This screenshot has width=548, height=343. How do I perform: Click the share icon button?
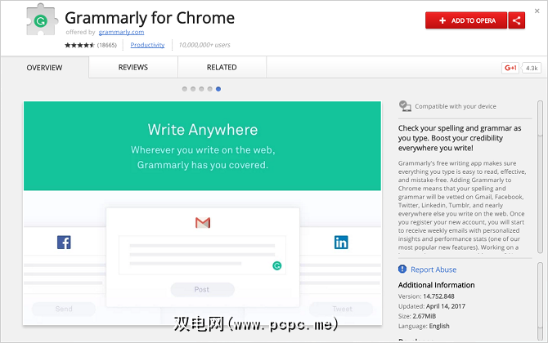pos(517,20)
